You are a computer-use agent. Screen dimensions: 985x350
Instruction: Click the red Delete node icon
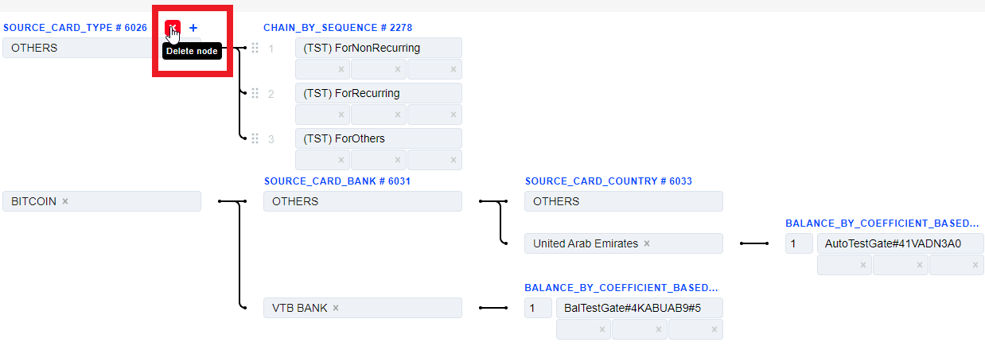coord(173,28)
